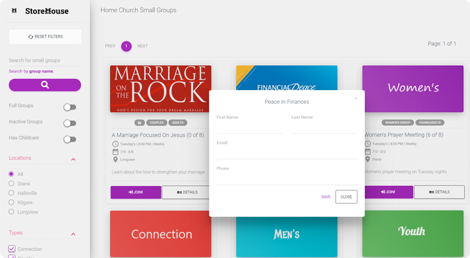Uncheck the Connection type checkbox
Viewport: 470px width, 258px height.
click(12, 249)
